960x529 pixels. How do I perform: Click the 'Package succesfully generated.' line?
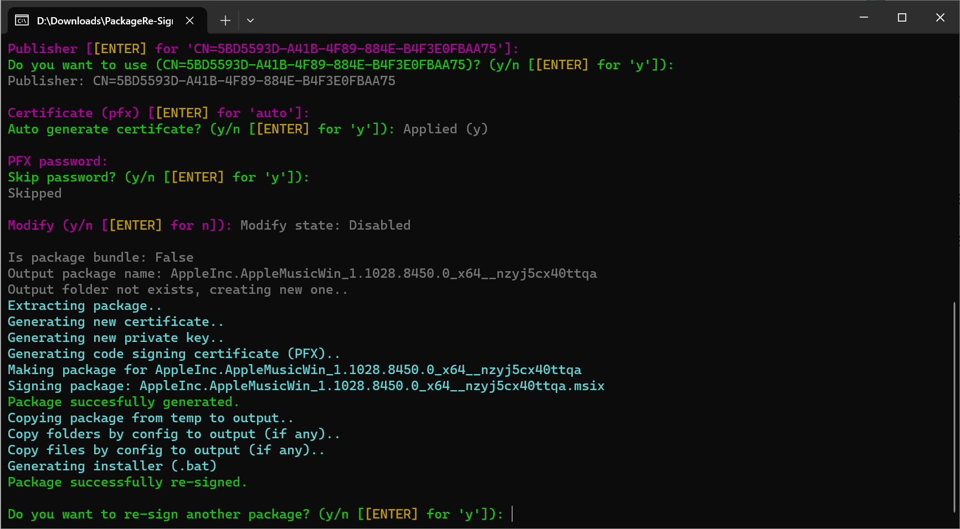(x=123, y=402)
